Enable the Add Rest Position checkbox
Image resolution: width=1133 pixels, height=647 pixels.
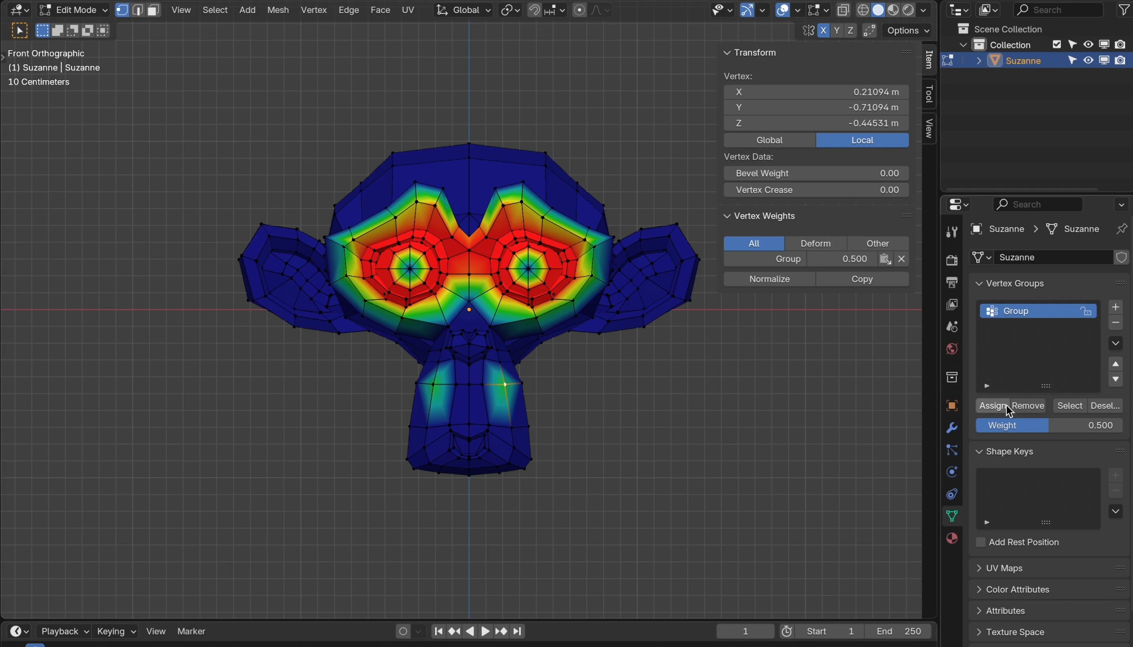click(981, 542)
